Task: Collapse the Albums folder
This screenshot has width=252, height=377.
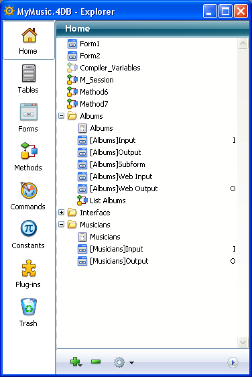Action: [62, 116]
